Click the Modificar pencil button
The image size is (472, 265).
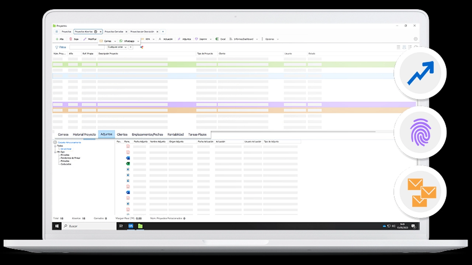[x=90, y=39]
